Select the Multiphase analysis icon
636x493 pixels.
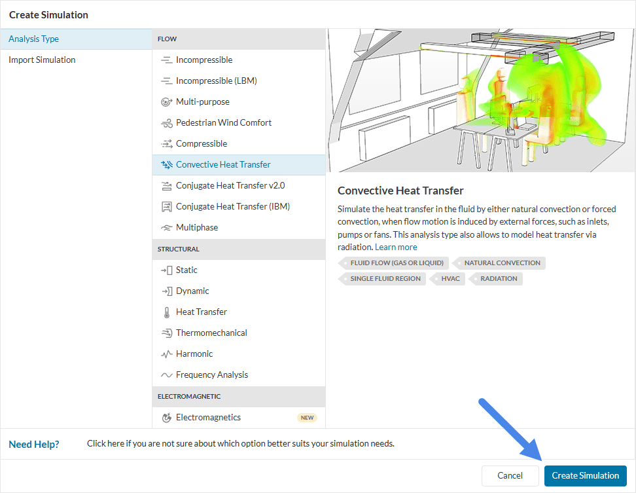tap(166, 228)
